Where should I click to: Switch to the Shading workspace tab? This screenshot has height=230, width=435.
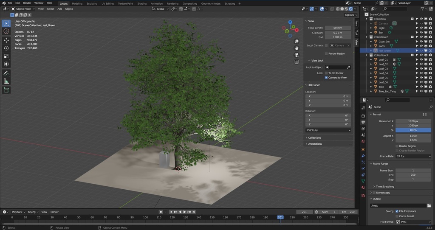[x=142, y=3]
